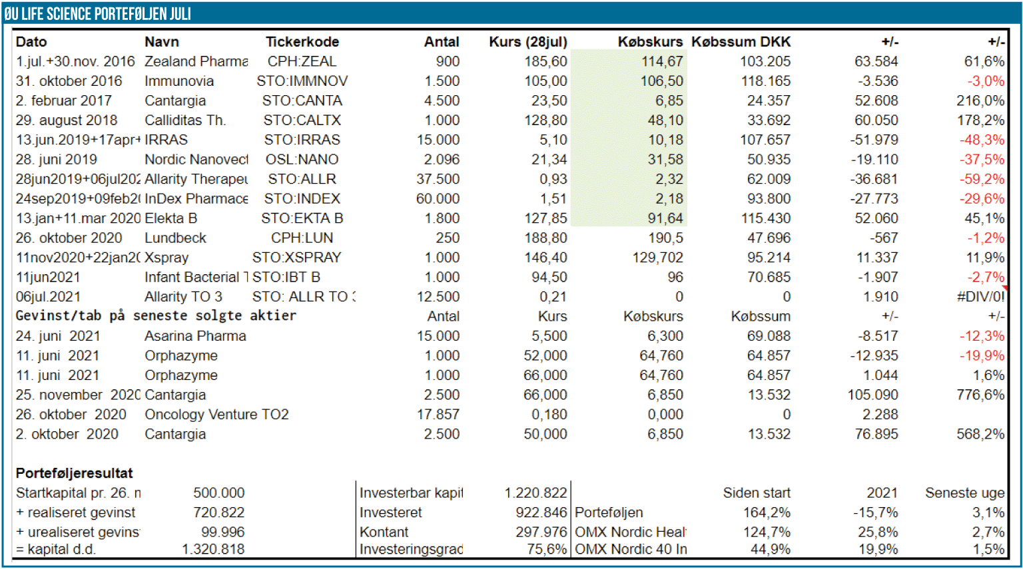Select the STO:IMMNOV ticker cell
Image resolution: width=1023 pixels, height=569 pixels.
point(302,81)
